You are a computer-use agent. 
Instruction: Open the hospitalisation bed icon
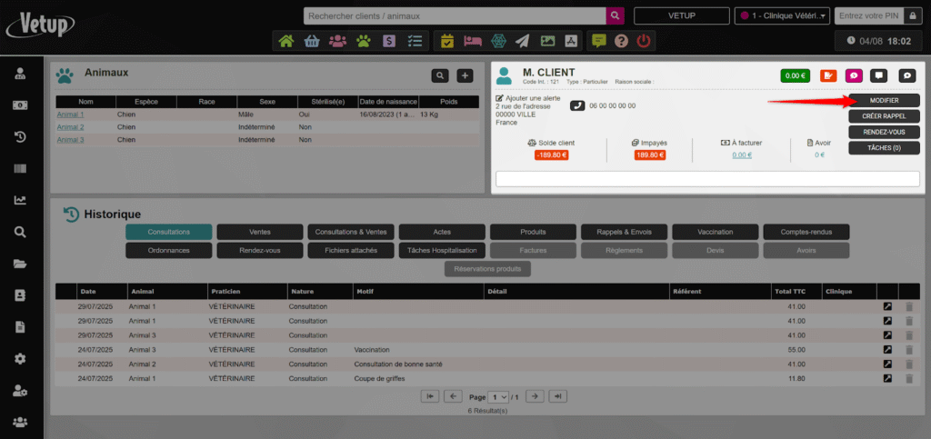tap(472, 41)
